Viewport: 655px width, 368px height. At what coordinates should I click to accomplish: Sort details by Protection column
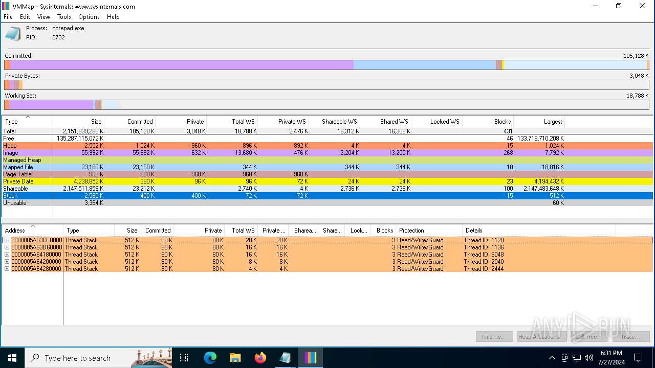point(429,231)
